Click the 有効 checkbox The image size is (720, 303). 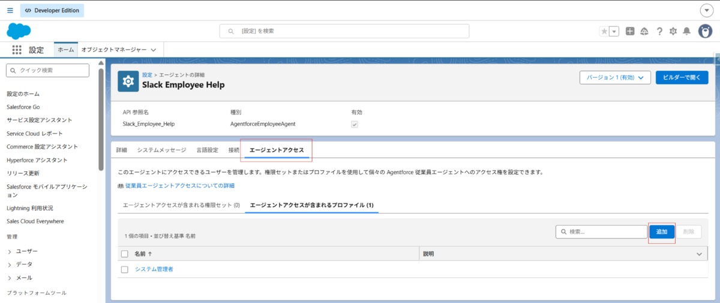[x=355, y=124]
